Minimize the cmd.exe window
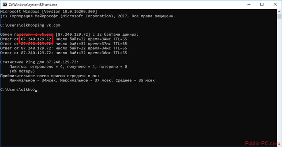This screenshot has height=147, width=282. [x=249, y=4]
